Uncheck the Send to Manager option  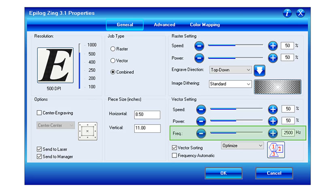coord(39,157)
